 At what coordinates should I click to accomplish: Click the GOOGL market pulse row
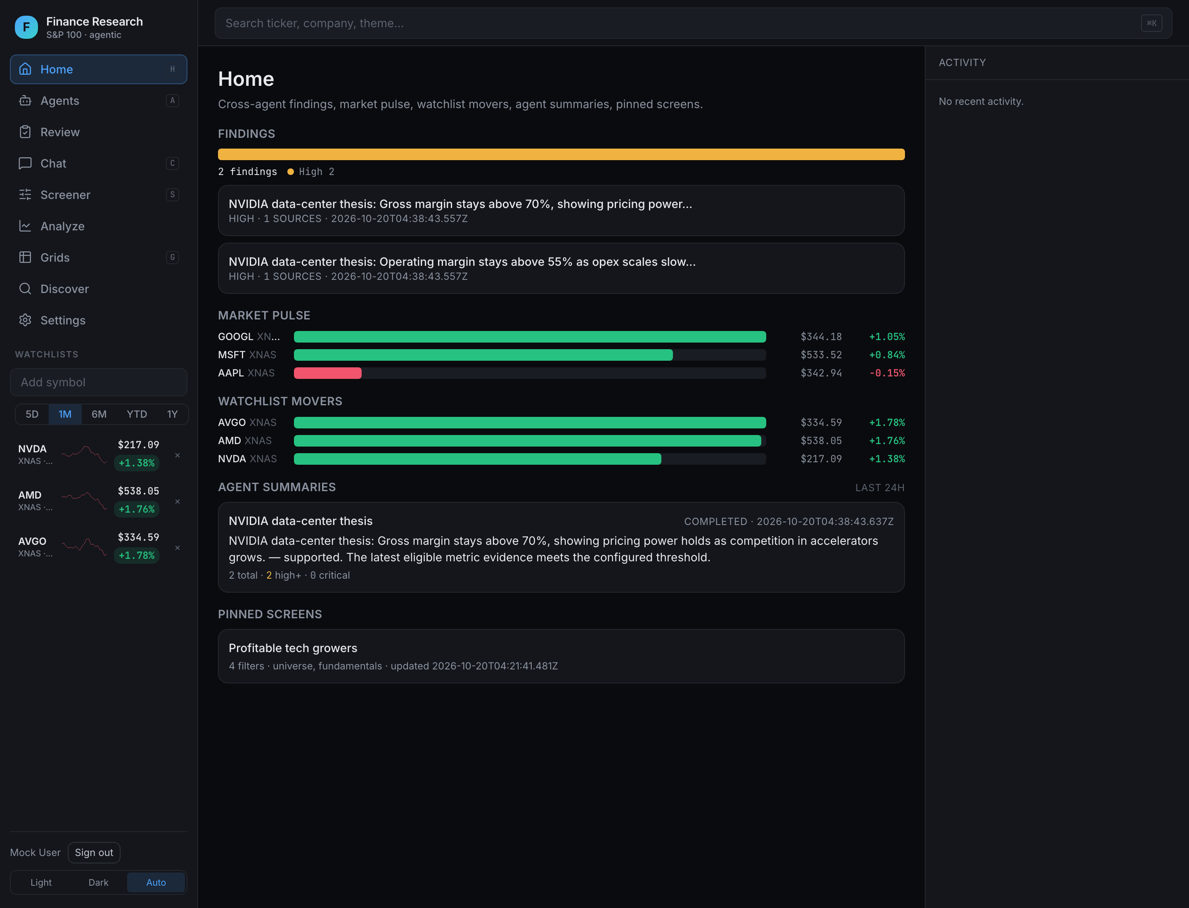pos(561,337)
